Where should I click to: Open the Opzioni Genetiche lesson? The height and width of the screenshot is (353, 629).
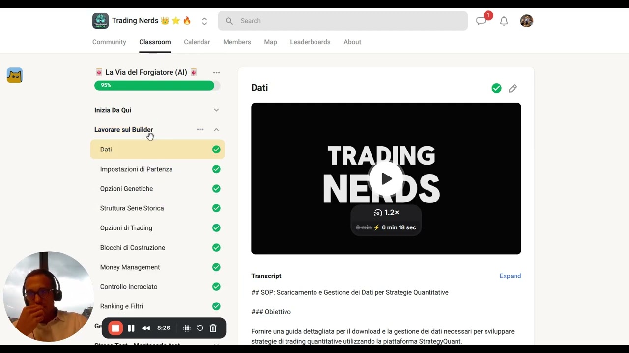tap(126, 189)
